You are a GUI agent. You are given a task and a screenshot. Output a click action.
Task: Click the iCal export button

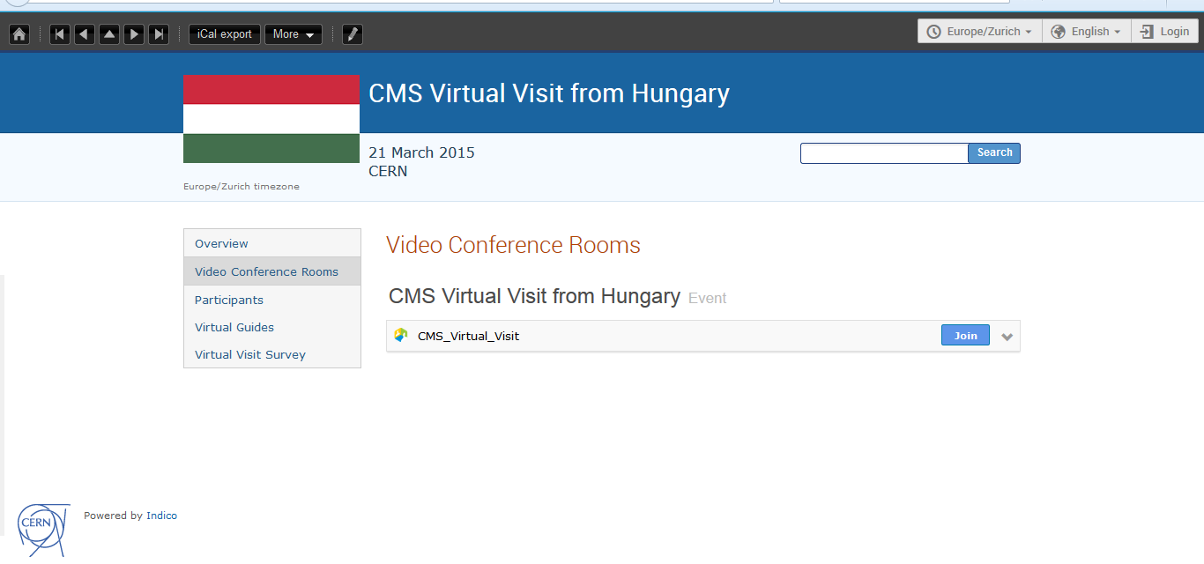tap(225, 34)
